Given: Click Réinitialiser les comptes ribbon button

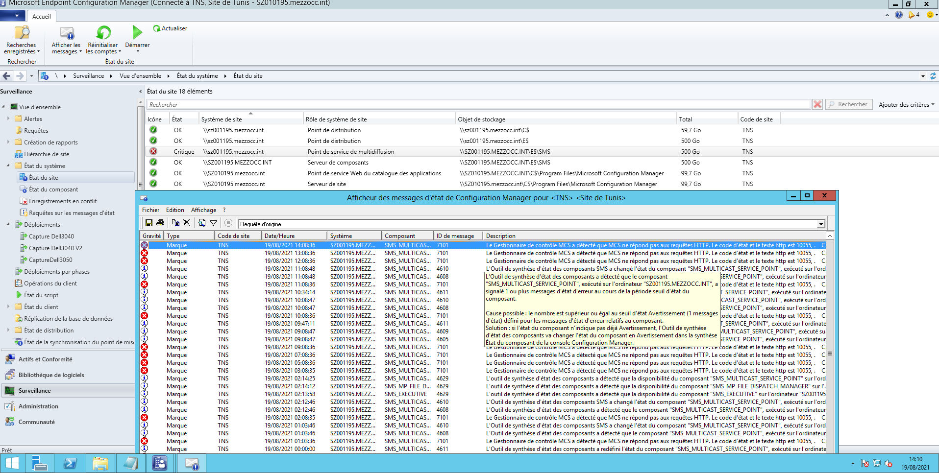Looking at the screenshot, I should point(103,40).
